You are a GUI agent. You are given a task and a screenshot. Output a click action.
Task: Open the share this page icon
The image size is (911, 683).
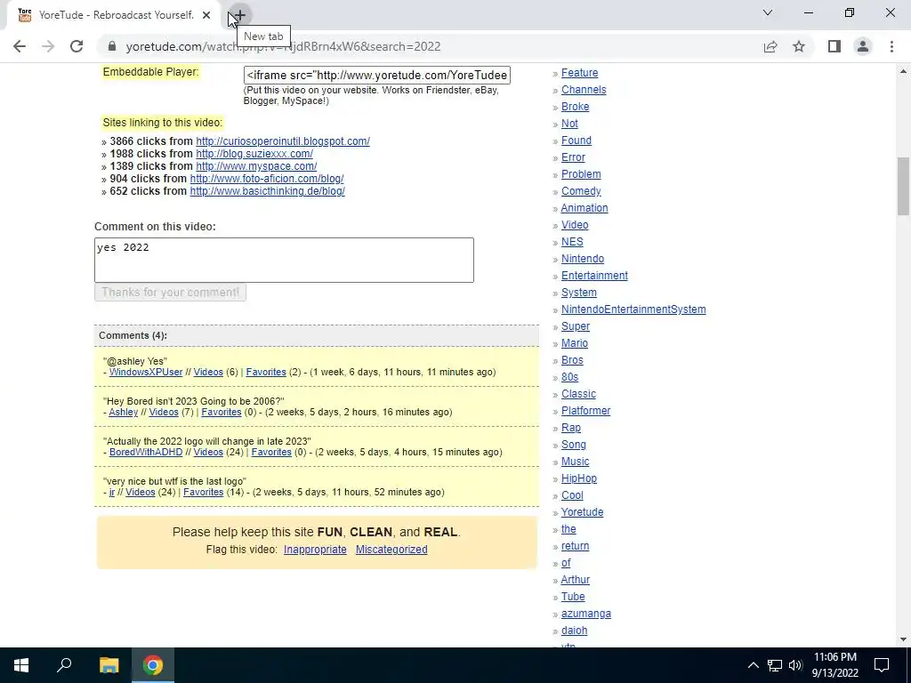pyautogui.click(x=770, y=46)
